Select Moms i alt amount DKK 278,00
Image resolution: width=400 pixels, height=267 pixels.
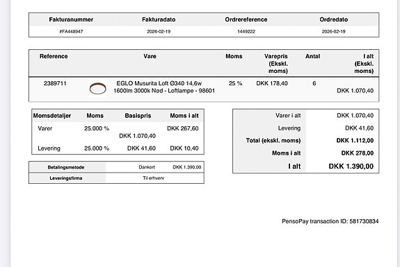(358, 153)
